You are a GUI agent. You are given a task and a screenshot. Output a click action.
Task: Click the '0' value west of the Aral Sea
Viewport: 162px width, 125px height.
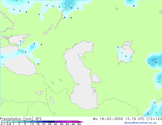tap(118, 47)
